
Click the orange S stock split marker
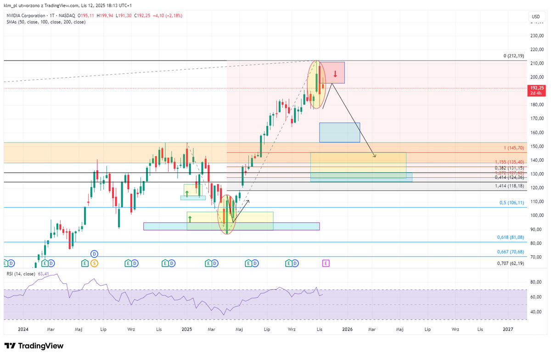(94, 263)
